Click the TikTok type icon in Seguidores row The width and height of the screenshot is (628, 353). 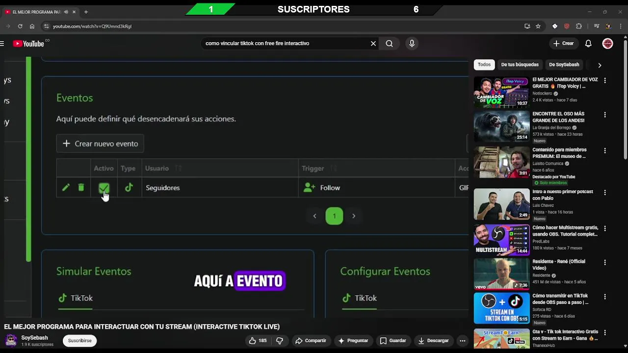(x=129, y=188)
